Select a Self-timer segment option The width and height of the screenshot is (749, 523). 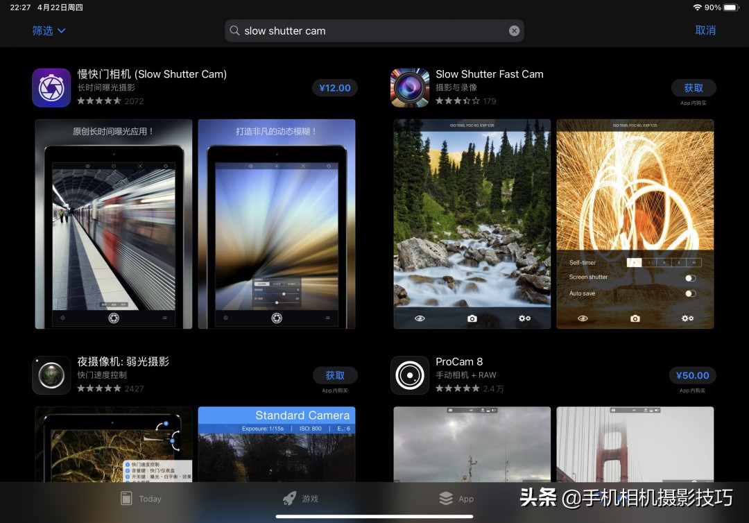coord(664,262)
